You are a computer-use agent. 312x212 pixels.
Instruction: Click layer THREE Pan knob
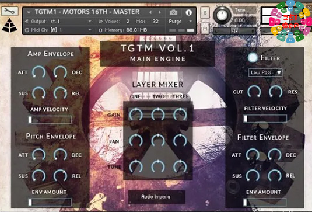point(180,141)
